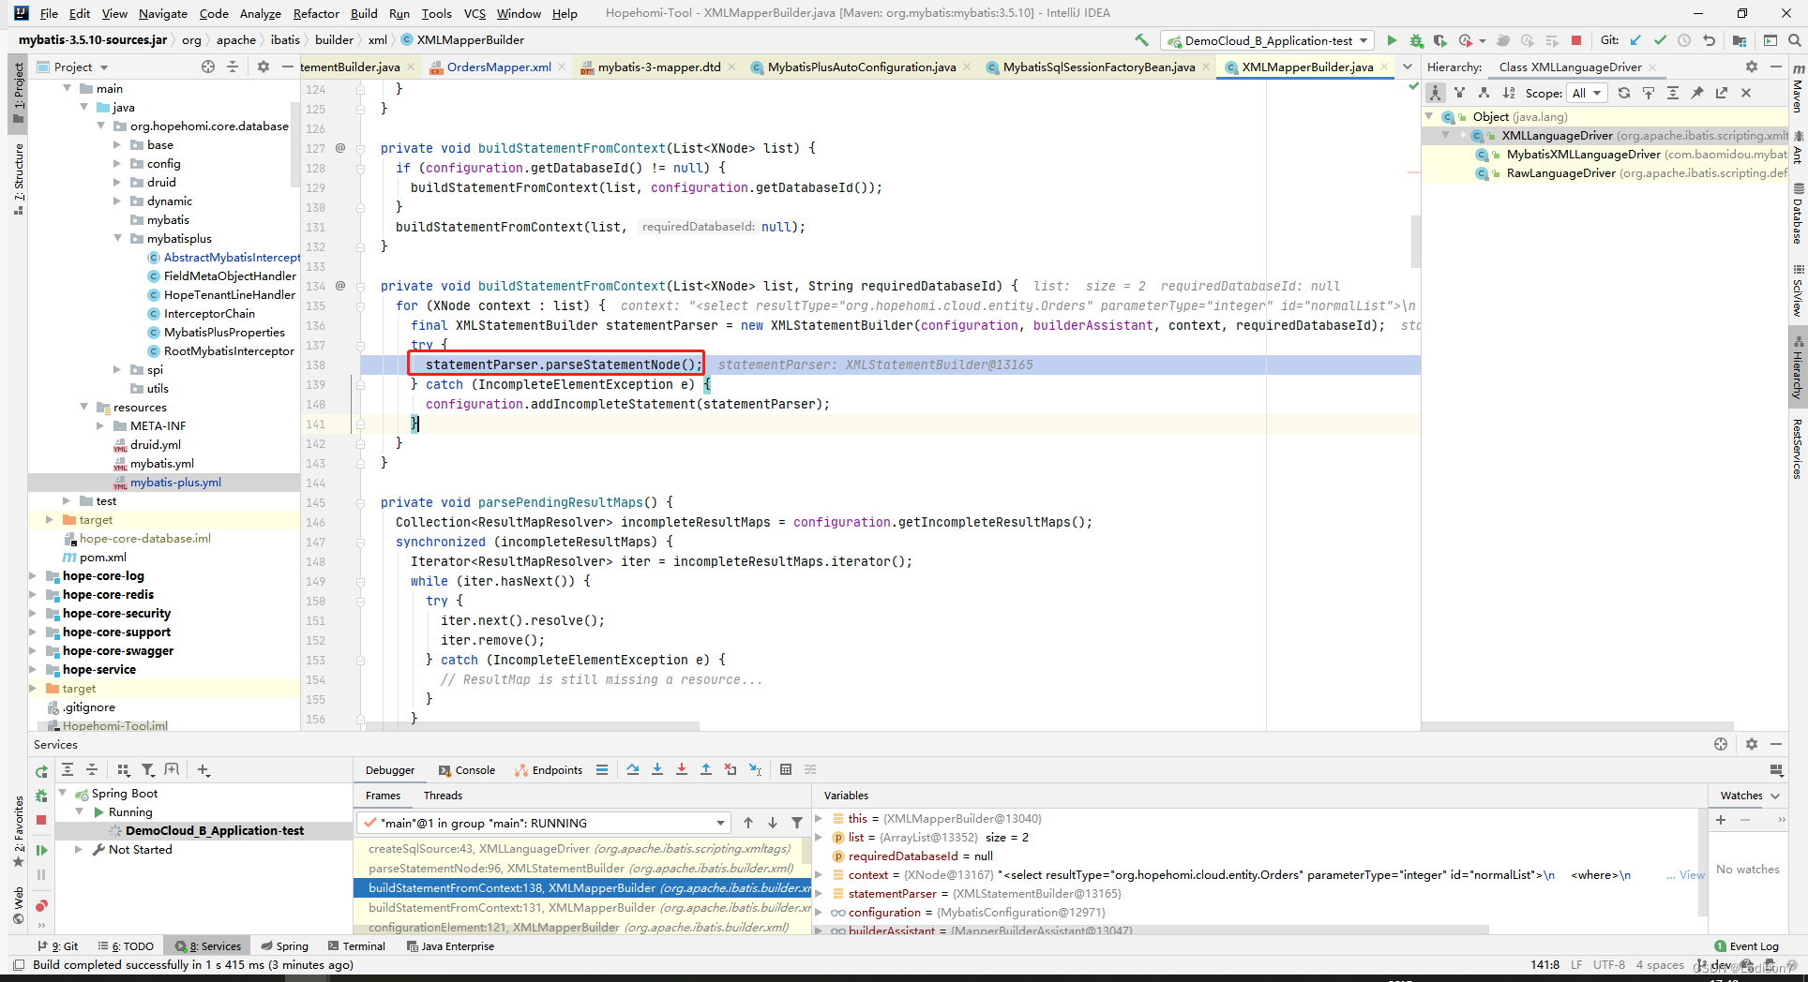Expand the Not Started services node
Screen dimensions: 1808x982
click(79, 850)
